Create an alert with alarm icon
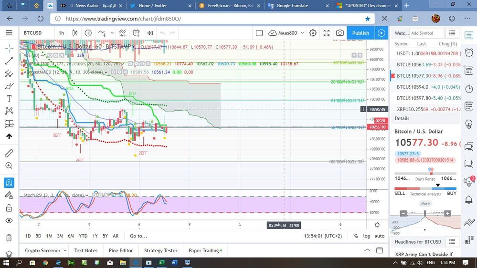This screenshot has height=268, width=477. pyautogui.click(x=136, y=33)
